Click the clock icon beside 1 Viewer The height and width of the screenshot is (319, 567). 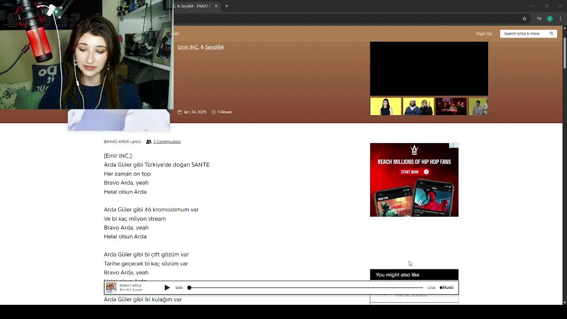214,112
